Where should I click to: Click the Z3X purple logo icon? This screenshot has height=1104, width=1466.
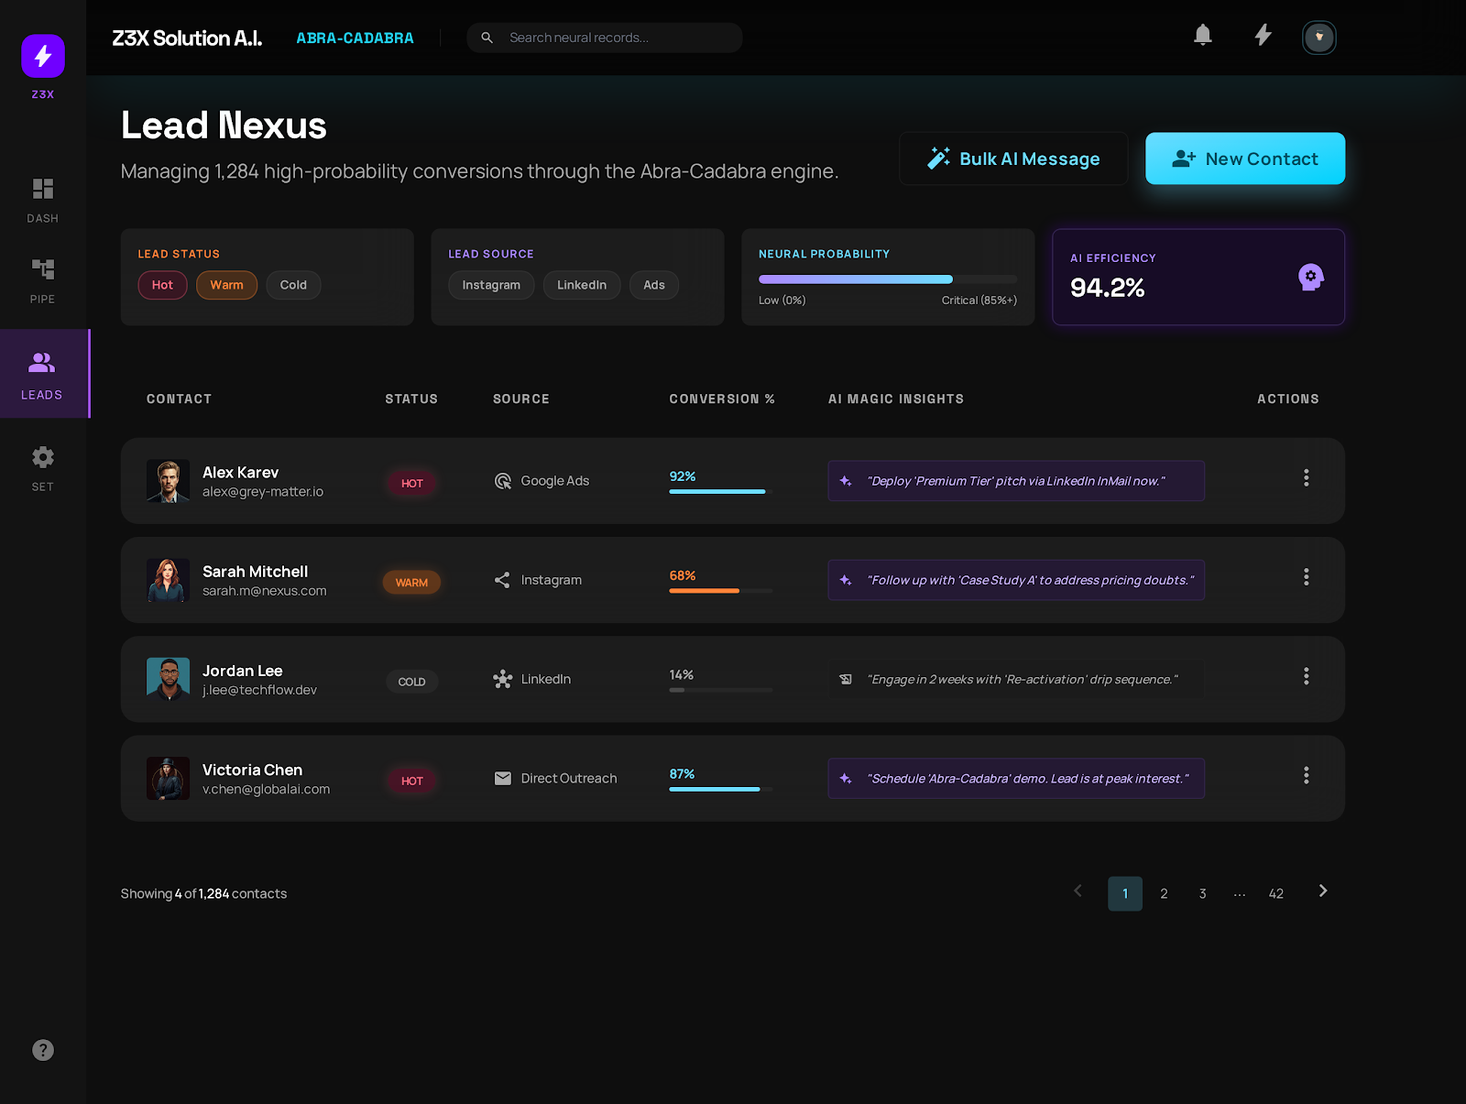coord(43,57)
